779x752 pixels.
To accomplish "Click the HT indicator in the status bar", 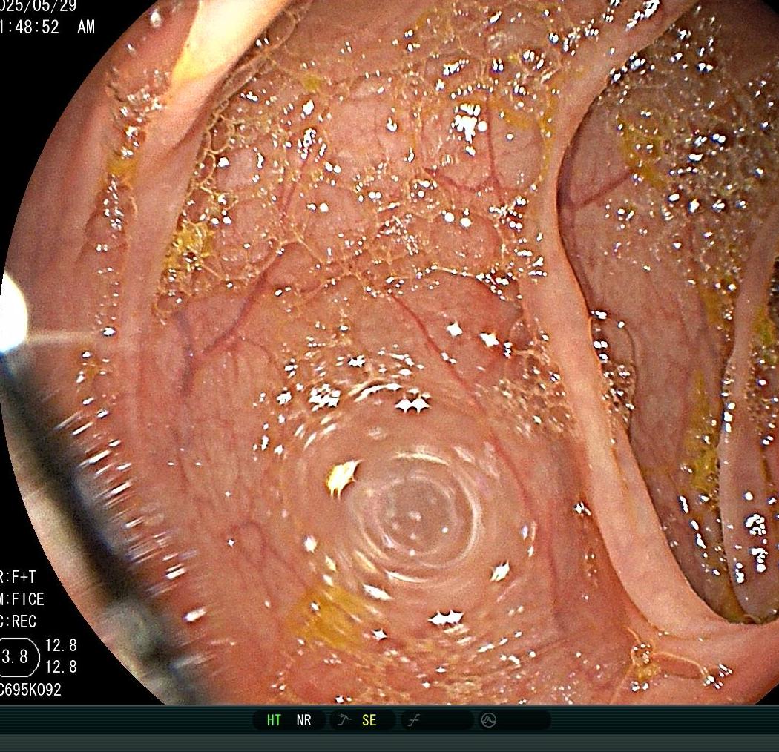I will (x=274, y=720).
